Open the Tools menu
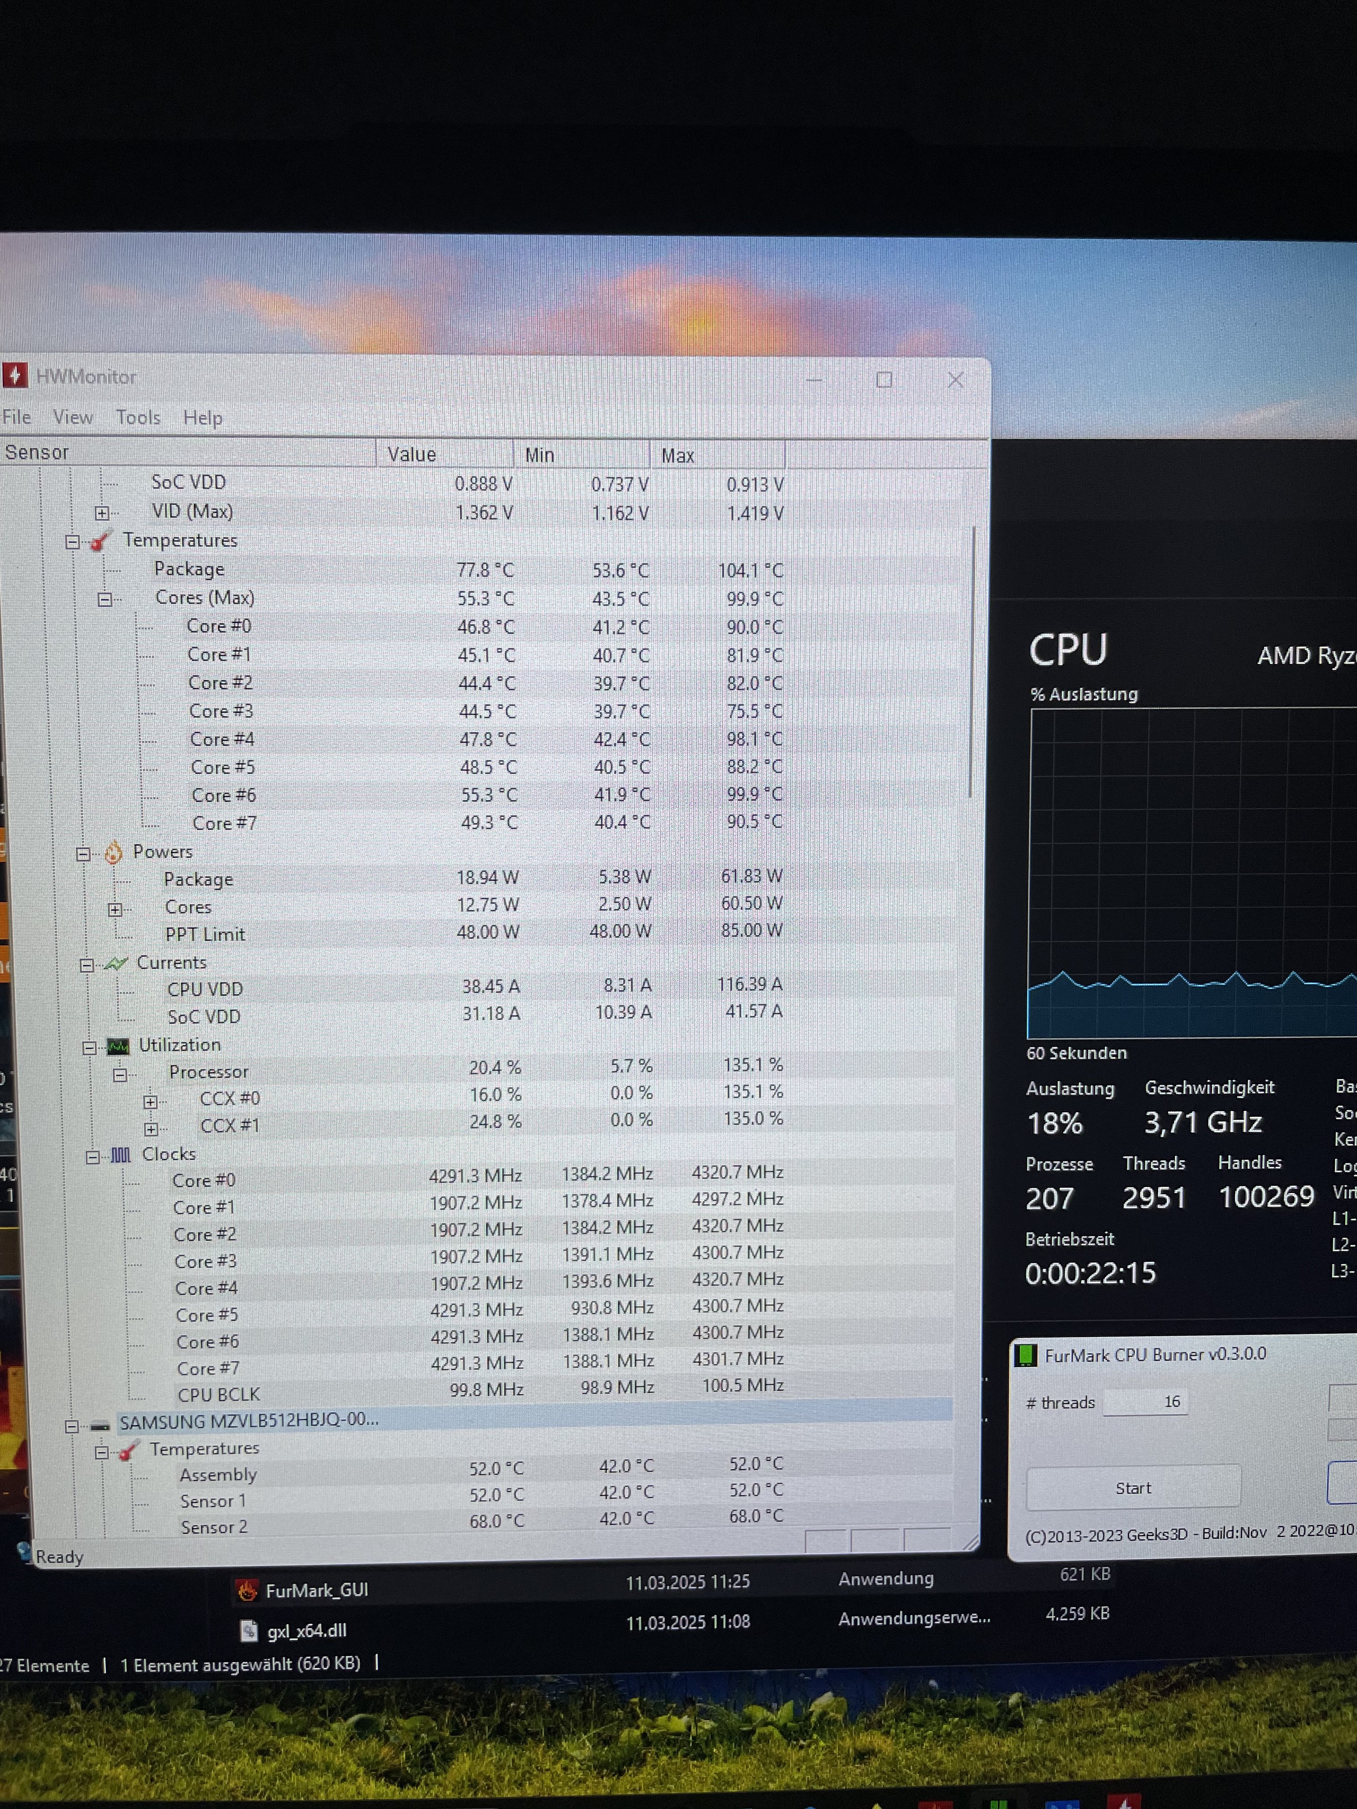Image resolution: width=1357 pixels, height=1809 pixels. [137, 418]
